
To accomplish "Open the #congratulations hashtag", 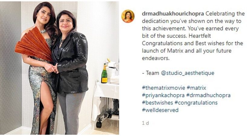I will tap(196, 103).
